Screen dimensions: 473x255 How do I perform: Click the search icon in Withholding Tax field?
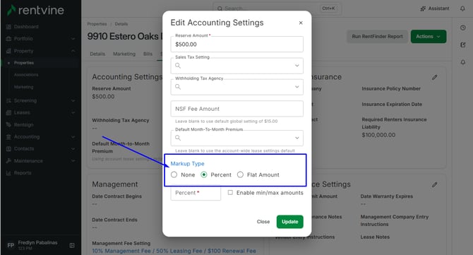[x=178, y=87]
